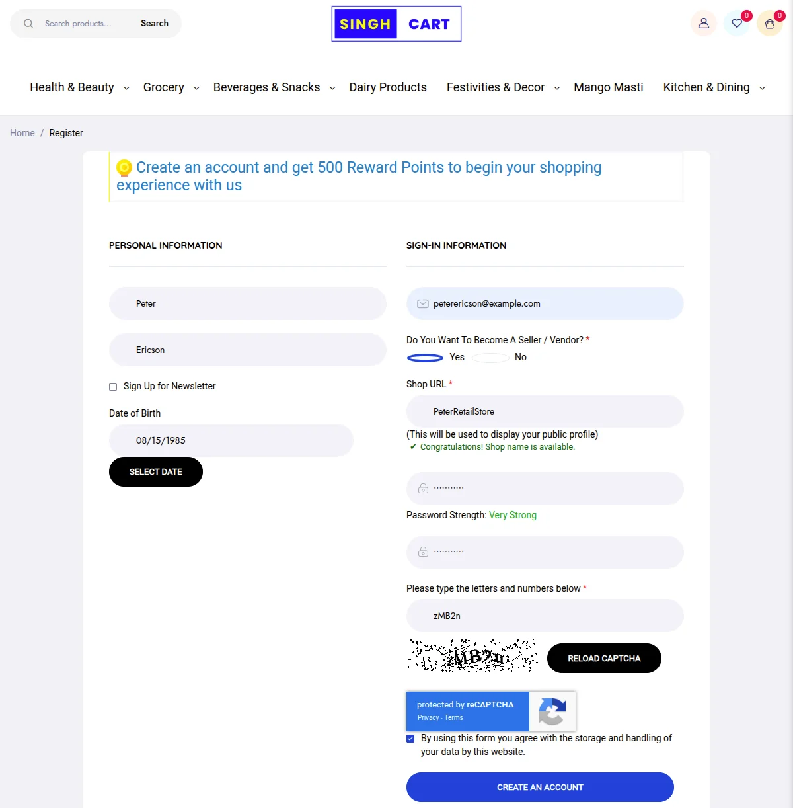Select Mango Masti from the navigation
This screenshot has height=808, width=793.
coord(608,87)
